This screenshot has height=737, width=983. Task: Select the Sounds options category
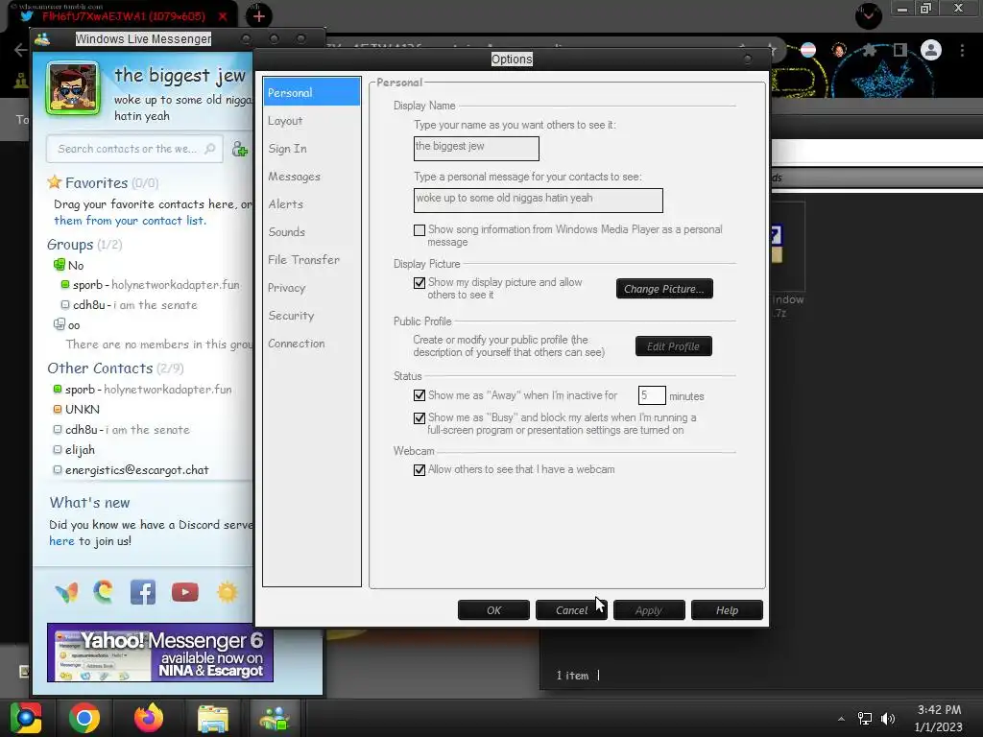tap(312, 232)
